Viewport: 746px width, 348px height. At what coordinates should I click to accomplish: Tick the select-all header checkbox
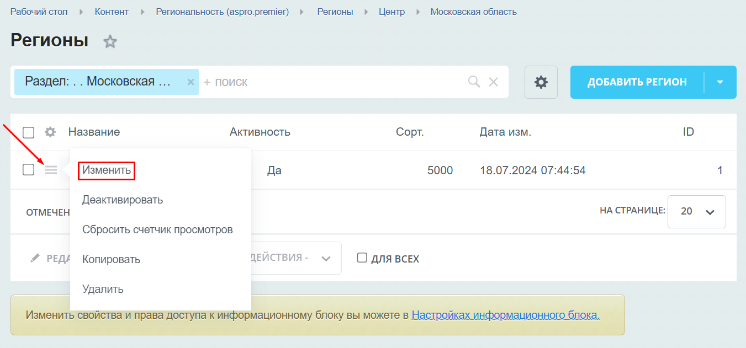(x=28, y=132)
